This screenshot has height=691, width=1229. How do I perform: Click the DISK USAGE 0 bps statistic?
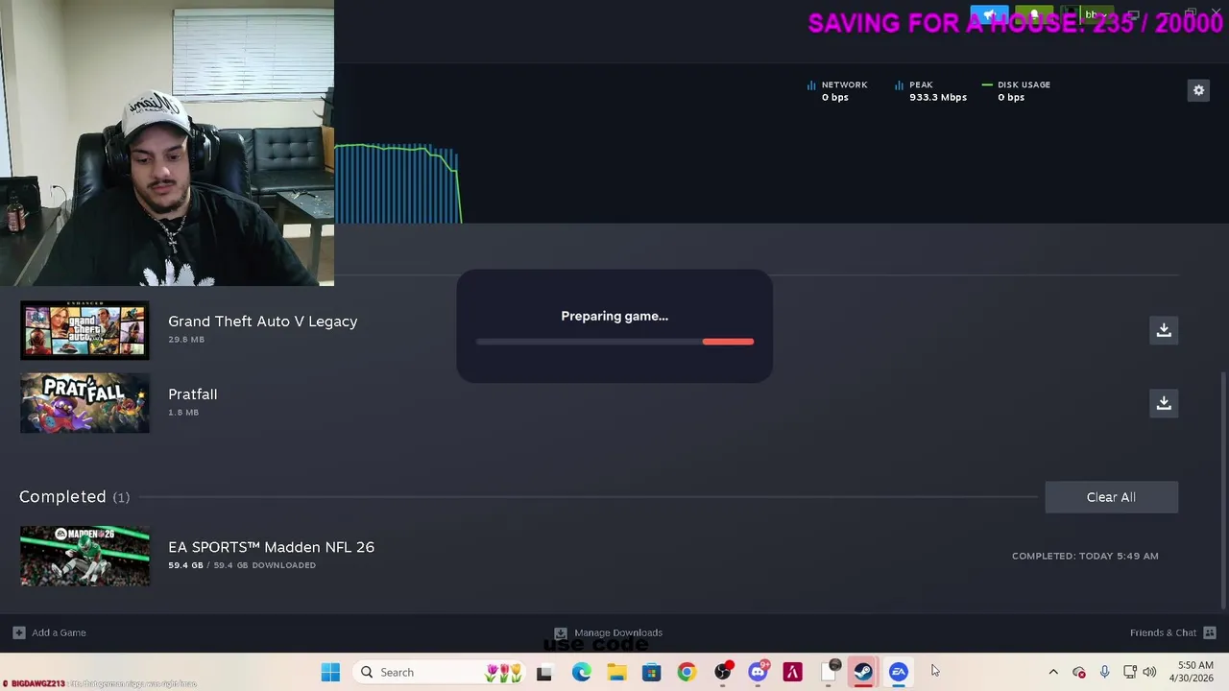[1016, 90]
